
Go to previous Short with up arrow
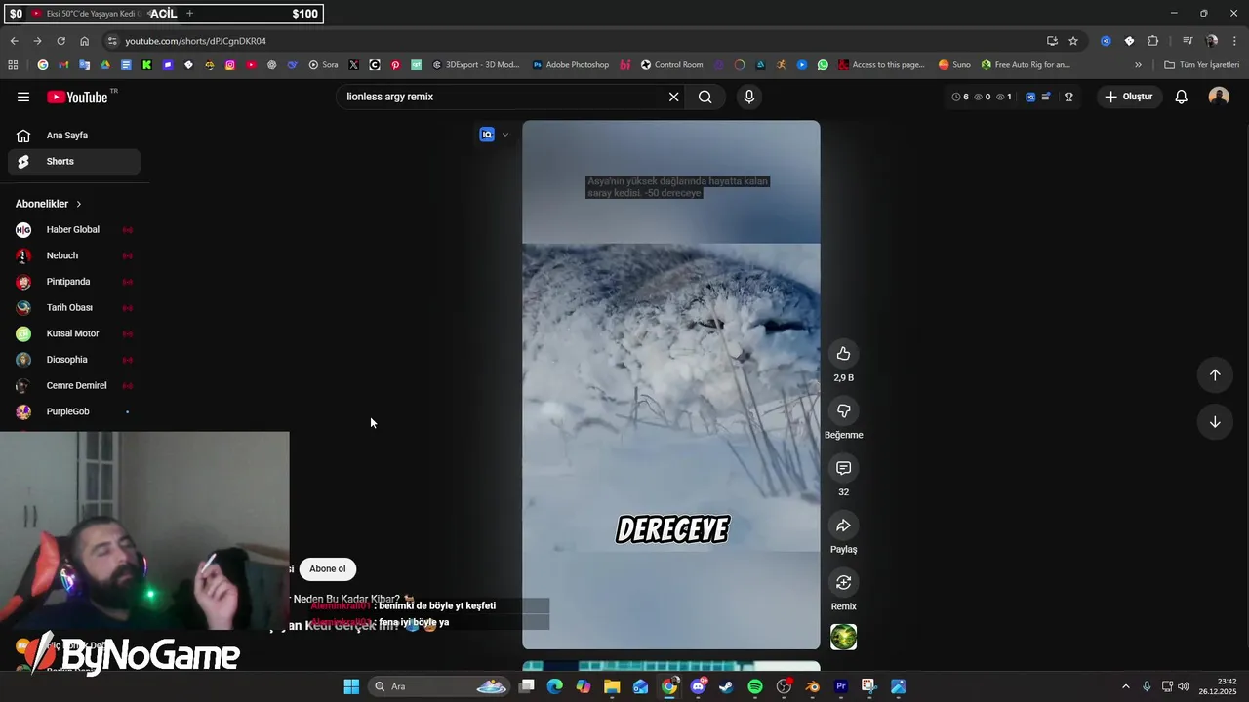click(1215, 375)
